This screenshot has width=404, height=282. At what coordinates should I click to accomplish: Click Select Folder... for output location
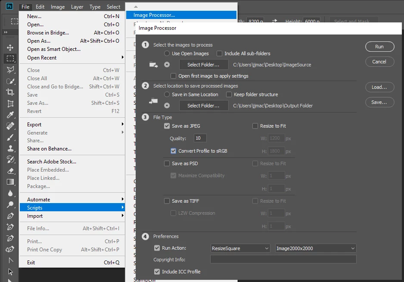pos(204,106)
